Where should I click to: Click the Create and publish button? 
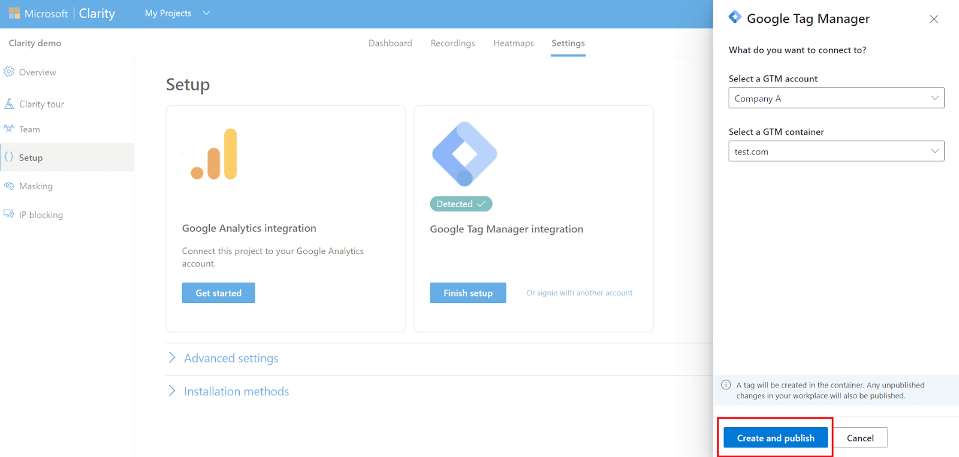tap(776, 438)
